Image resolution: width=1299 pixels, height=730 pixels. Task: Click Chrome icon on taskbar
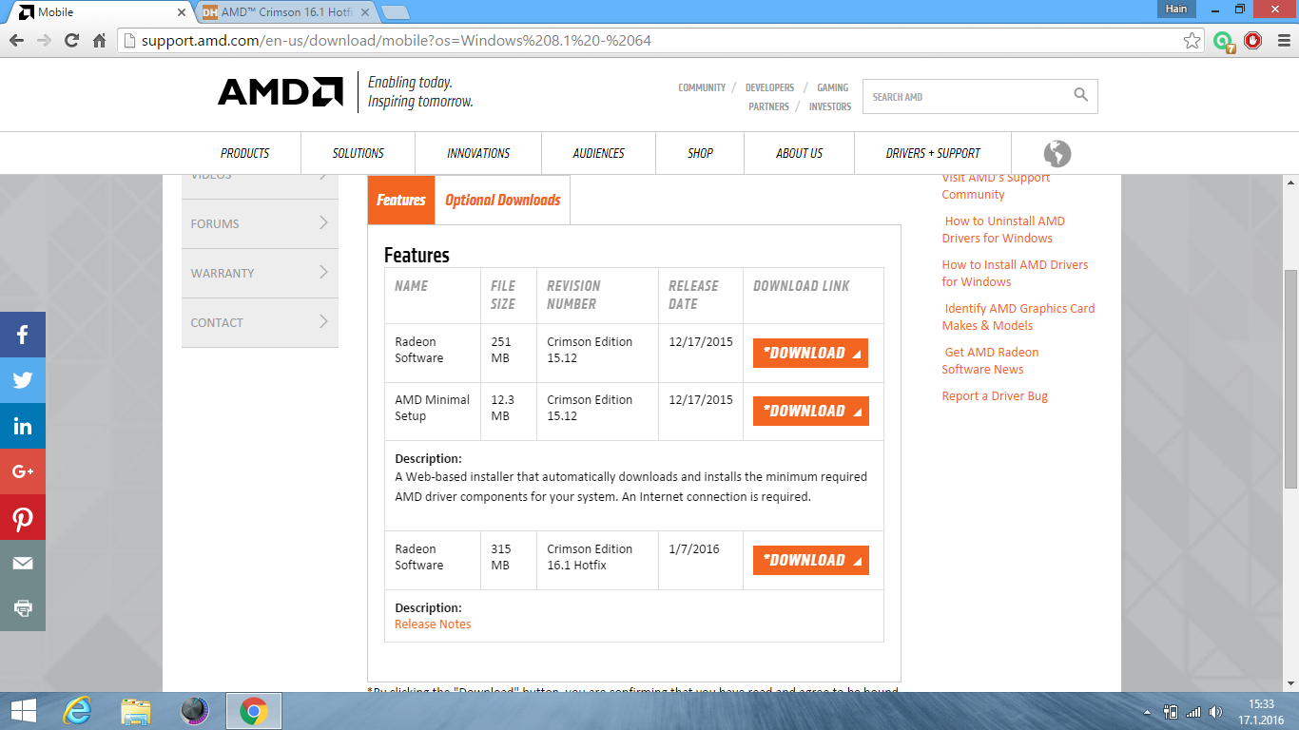[253, 711]
